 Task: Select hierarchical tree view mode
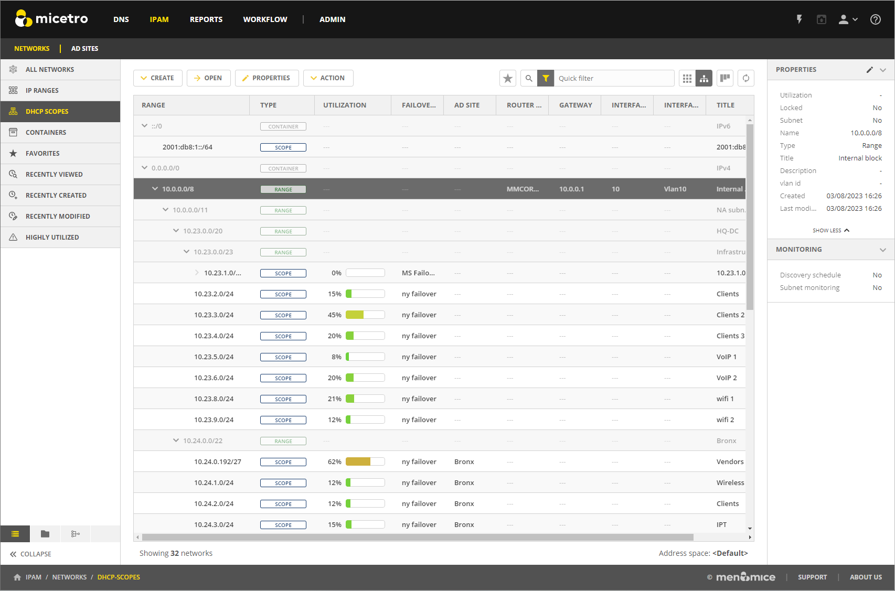click(x=704, y=78)
